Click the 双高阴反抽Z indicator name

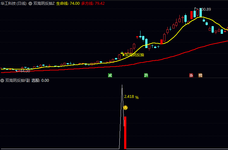pyautogui.click(x=44, y=3)
